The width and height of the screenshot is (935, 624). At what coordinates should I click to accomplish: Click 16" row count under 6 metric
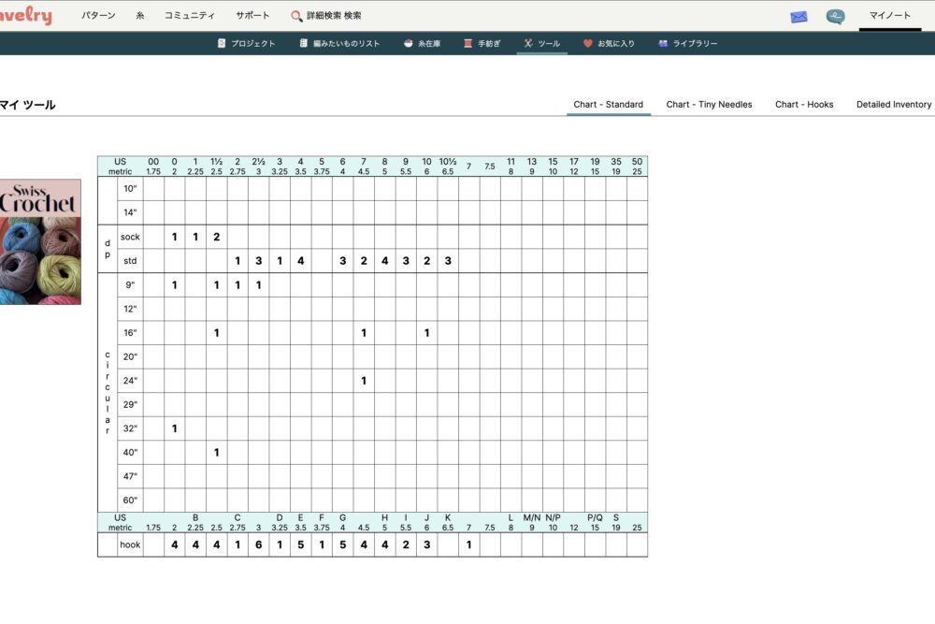pyautogui.click(x=427, y=333)
